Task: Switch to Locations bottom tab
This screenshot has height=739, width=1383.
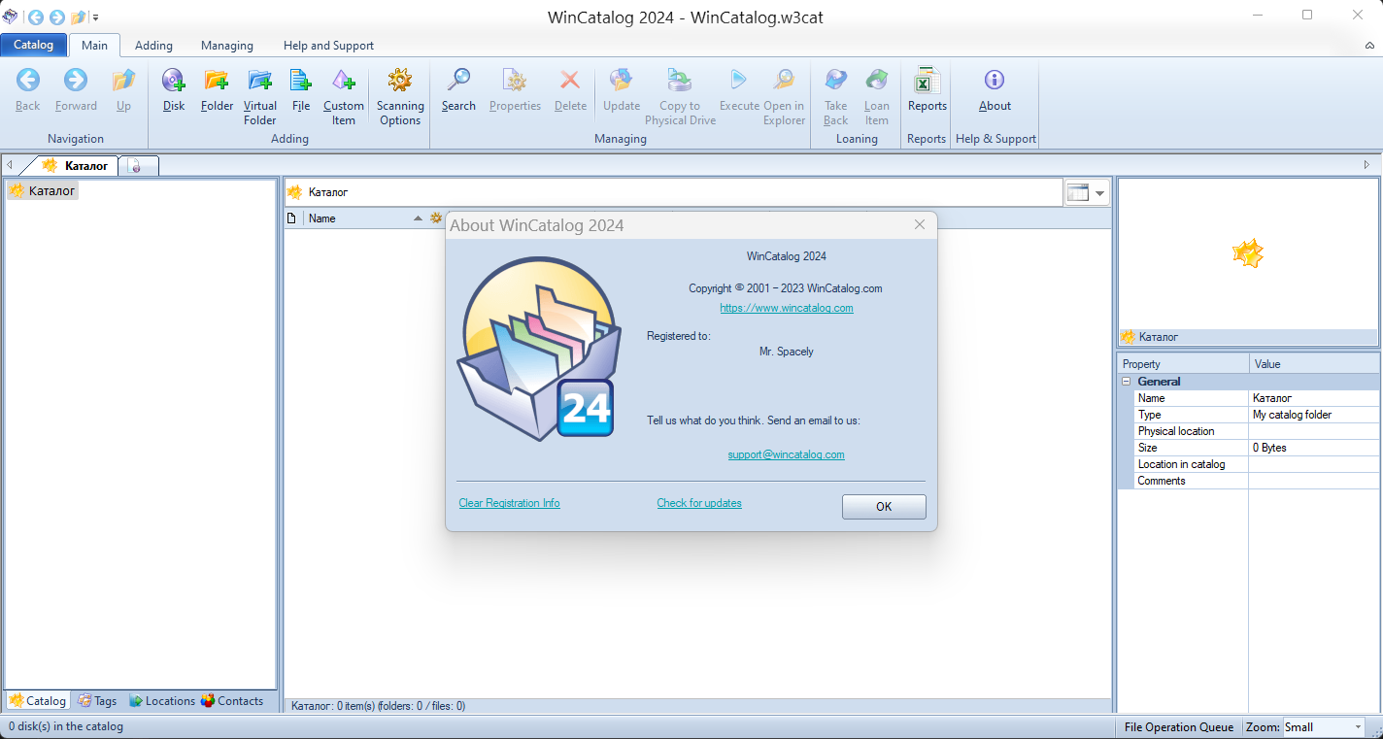Action: [162, 700]
